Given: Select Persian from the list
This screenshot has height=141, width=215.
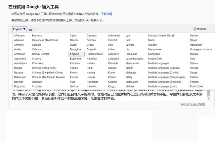Looking at the screenshot, I should pos(194,82).
